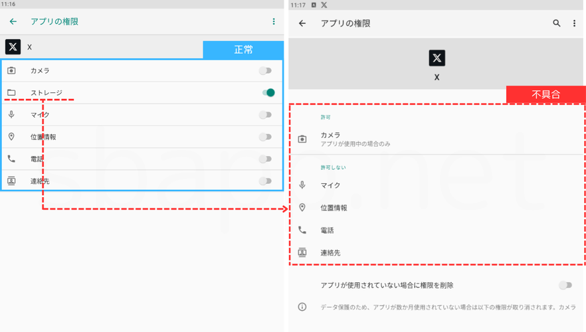Enable the 連絡先 switch in left panel
Viewport: 586px width, 332px height.
click(x=266, y=181)
